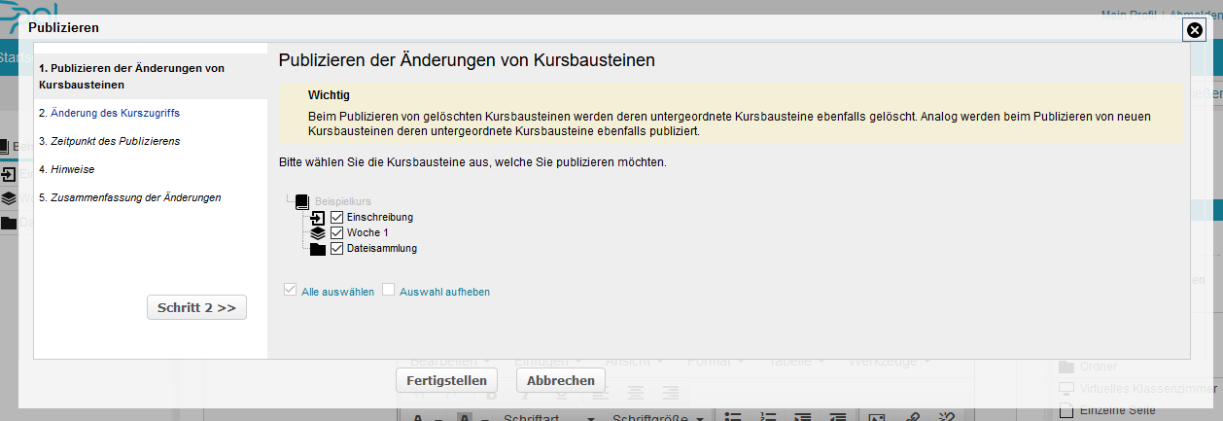The height and width of the screenshot is (421, 1223).
Task: Open the Schriftgröße font size dropdown
Action: (658, 417)
